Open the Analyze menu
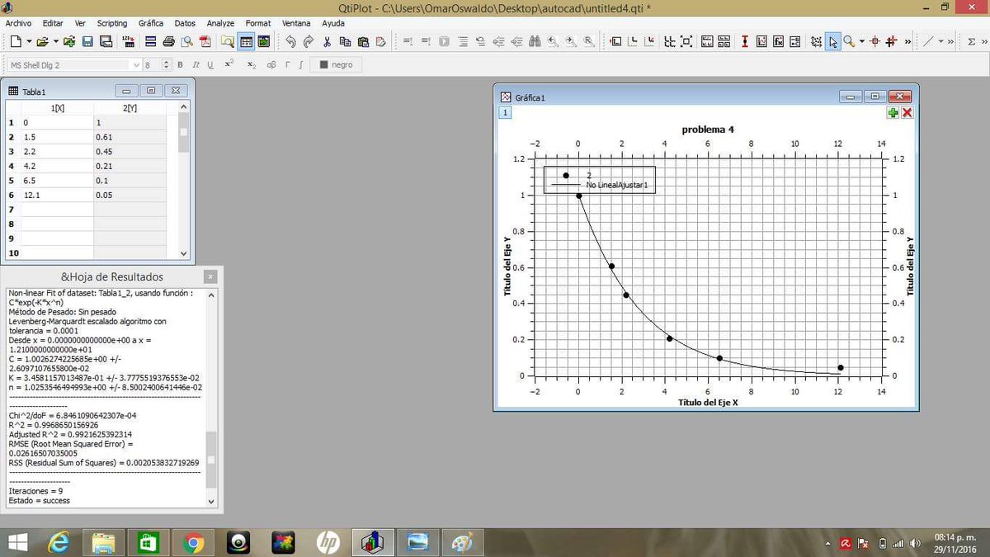This screenshot has height=557, width=990. pyautogui.click(x=220, y=23)
